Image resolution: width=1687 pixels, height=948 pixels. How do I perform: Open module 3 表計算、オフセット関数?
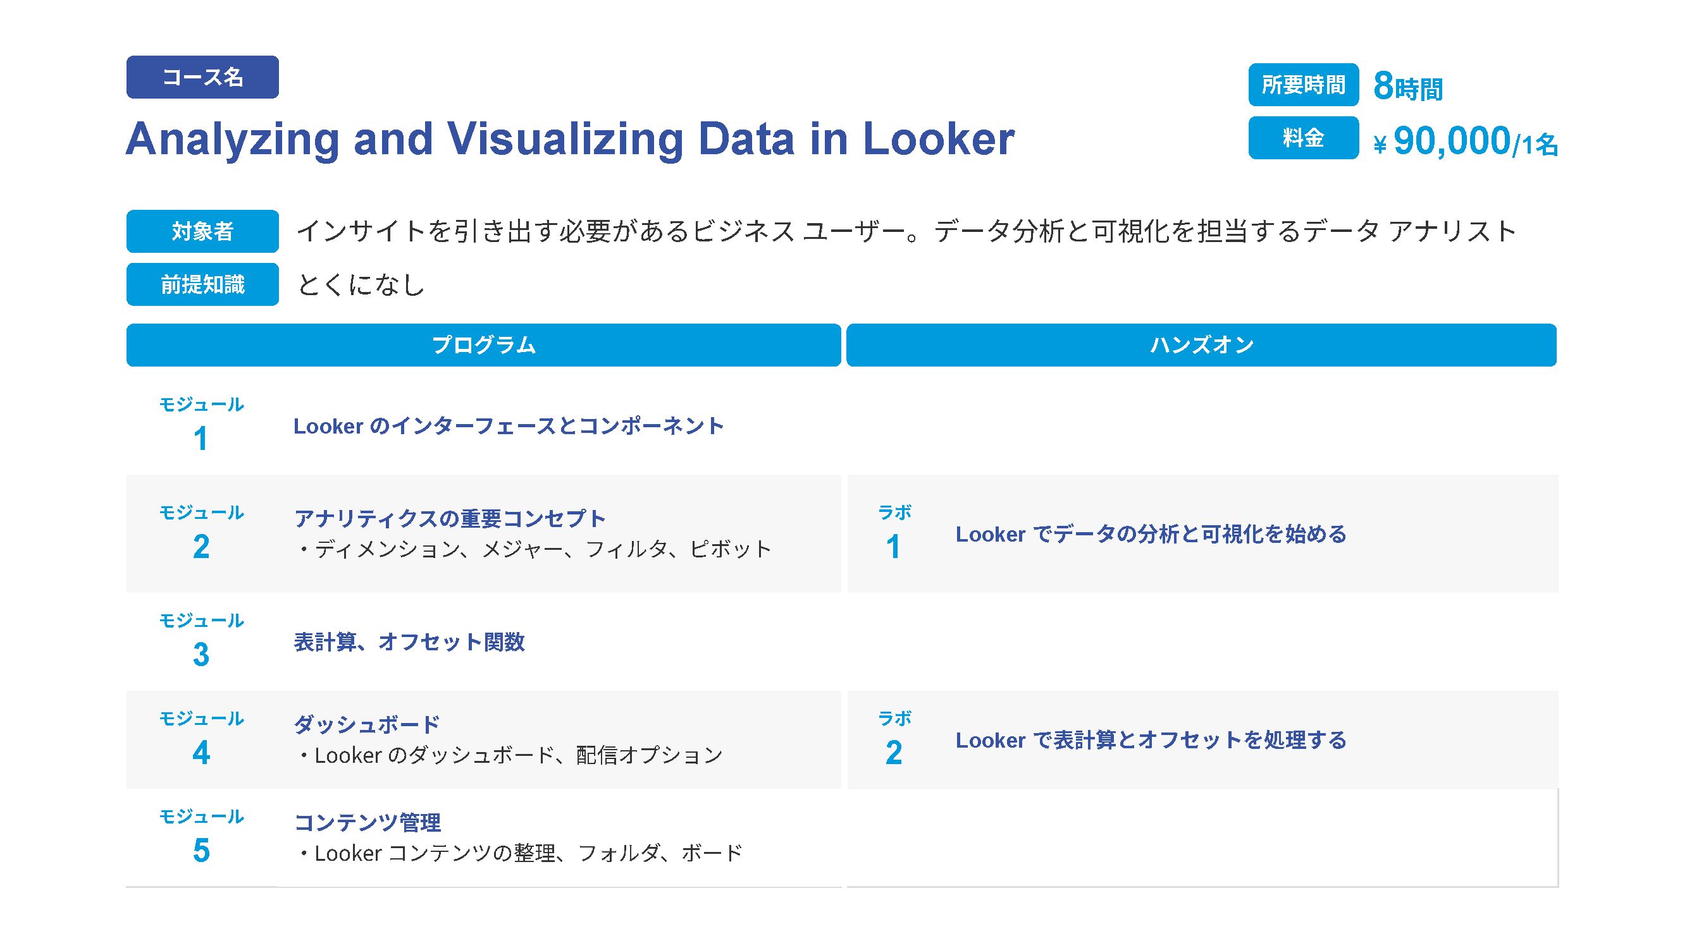pos(409,642)
